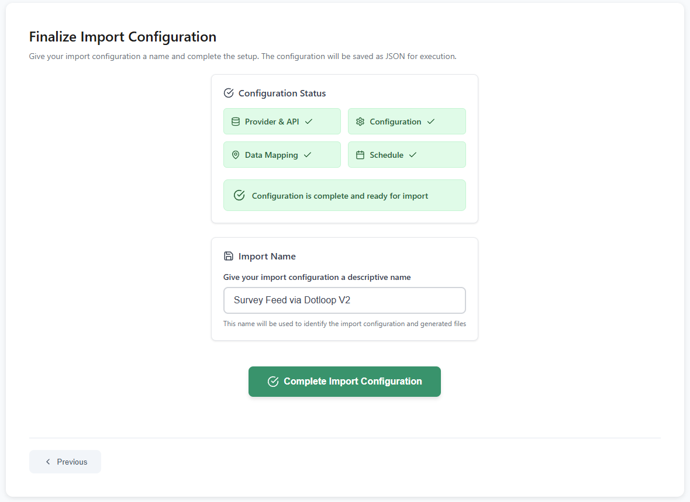The image size is (690, 502).
Task: Click the save disk icon beside Import Name
Action: pyautogui.click(x=229, y=256)
